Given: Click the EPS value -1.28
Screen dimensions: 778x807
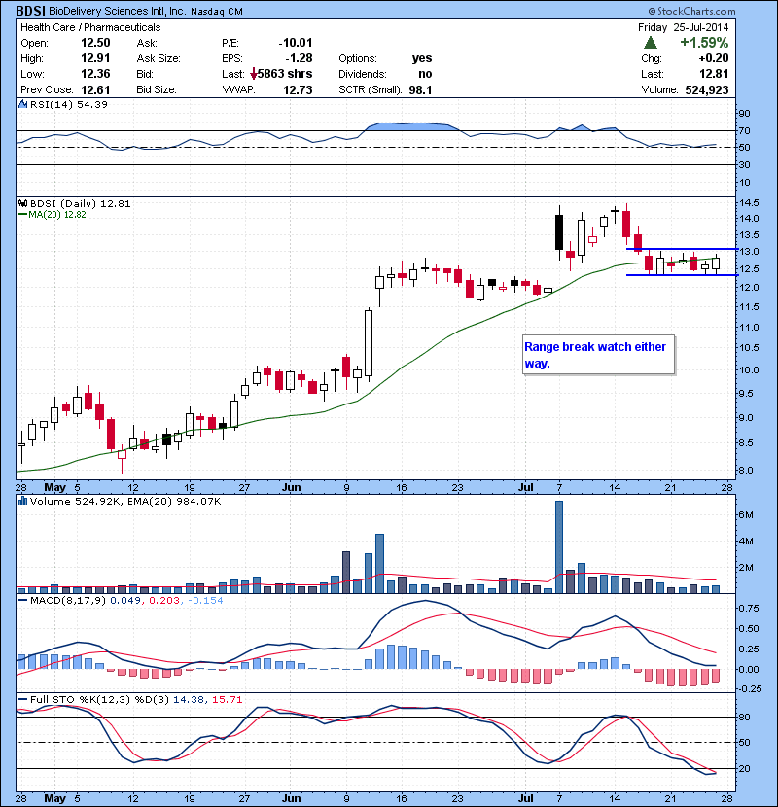Looking at the screenshot, I should 300,58.
